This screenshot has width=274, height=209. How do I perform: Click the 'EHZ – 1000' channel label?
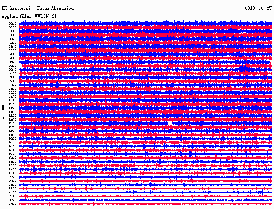3,114
